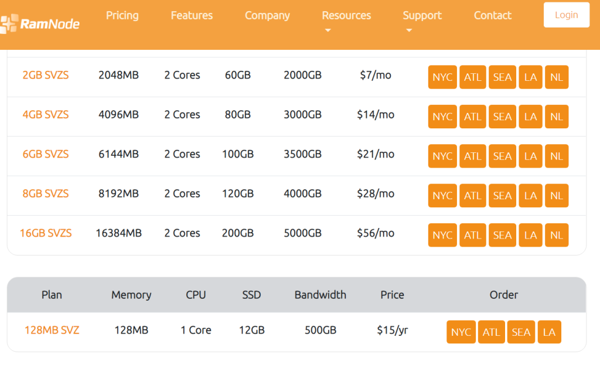Order 8GB SVZS in LA
The width and height of the screenshot is (600, 368).
tap(530, 196)
